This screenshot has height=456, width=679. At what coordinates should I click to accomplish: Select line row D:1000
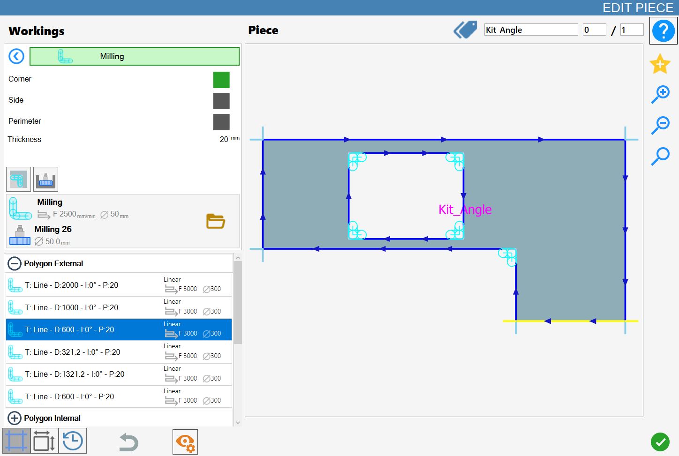click(x=119, y=307)
